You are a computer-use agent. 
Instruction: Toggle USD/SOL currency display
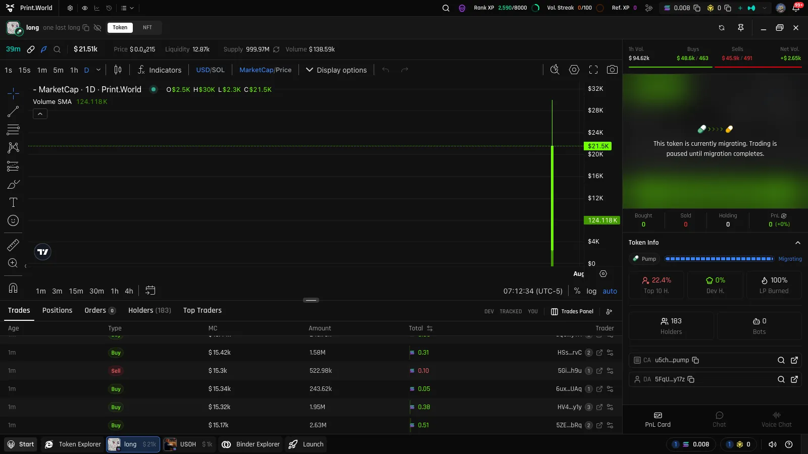(x=210, y=70)
